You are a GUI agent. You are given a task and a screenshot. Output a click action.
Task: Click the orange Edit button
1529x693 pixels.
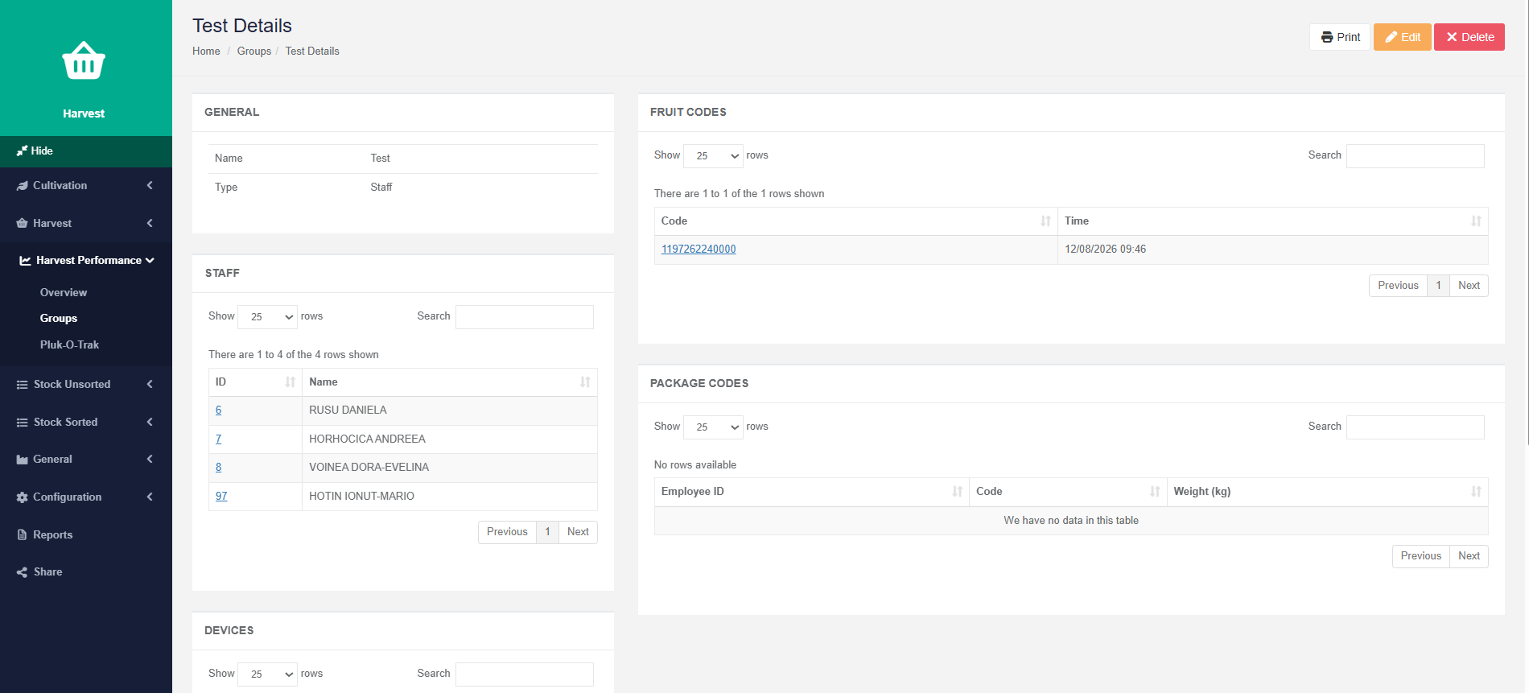[x=1403, y=37]
